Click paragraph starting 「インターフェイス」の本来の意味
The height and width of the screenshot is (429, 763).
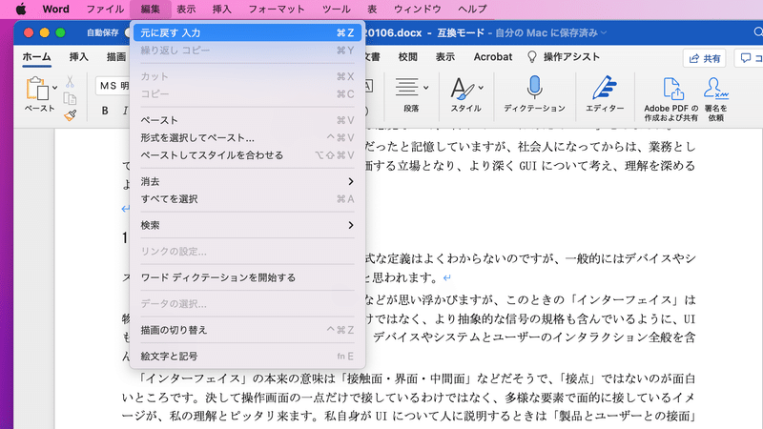point(409,398)
